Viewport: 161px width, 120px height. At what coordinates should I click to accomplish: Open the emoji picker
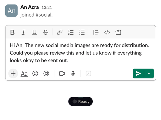(35, 73)
